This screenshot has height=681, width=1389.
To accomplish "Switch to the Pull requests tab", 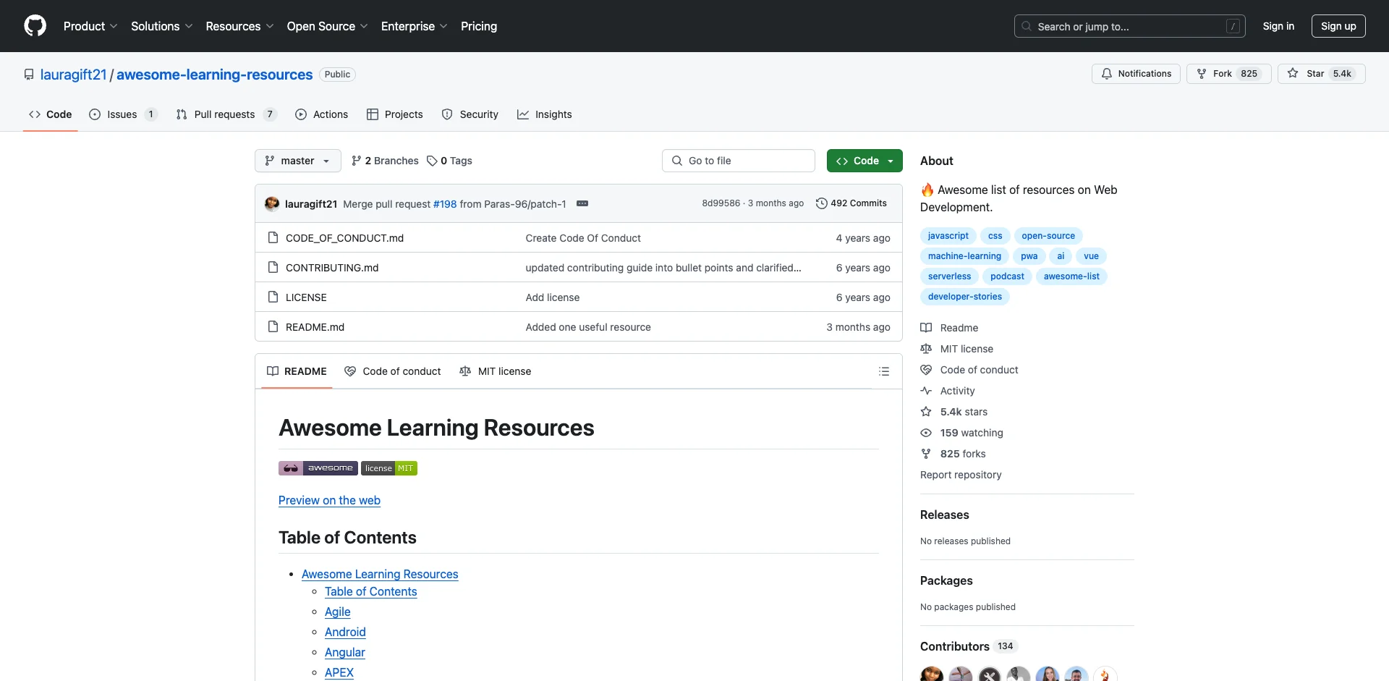I will [226, 114].
